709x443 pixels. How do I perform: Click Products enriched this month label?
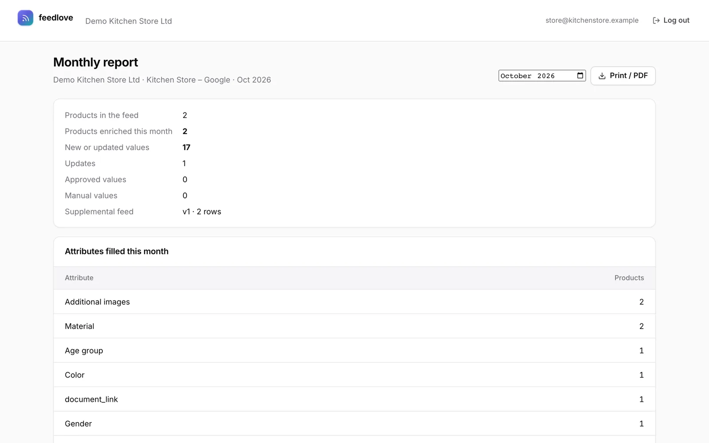(x=118, y=131)
